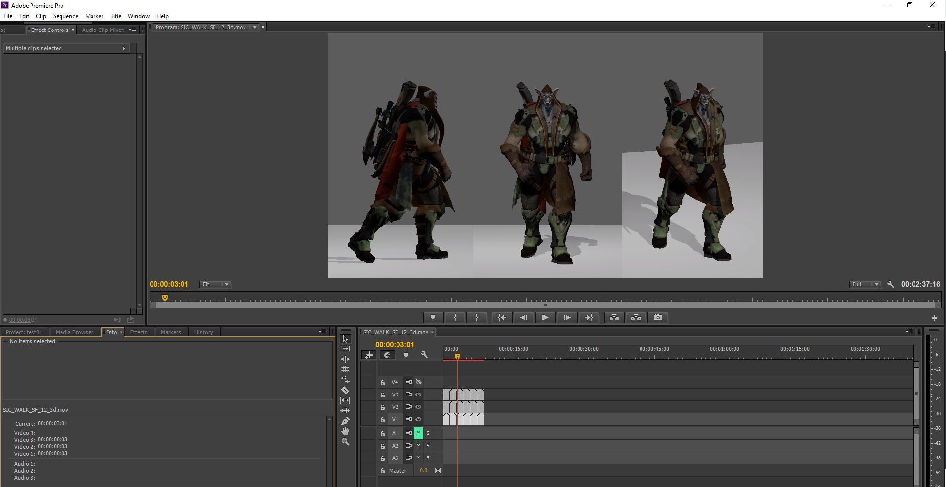Open Program monitor panel menu
This screenshot has height=487, width=946.
point(931,27)
